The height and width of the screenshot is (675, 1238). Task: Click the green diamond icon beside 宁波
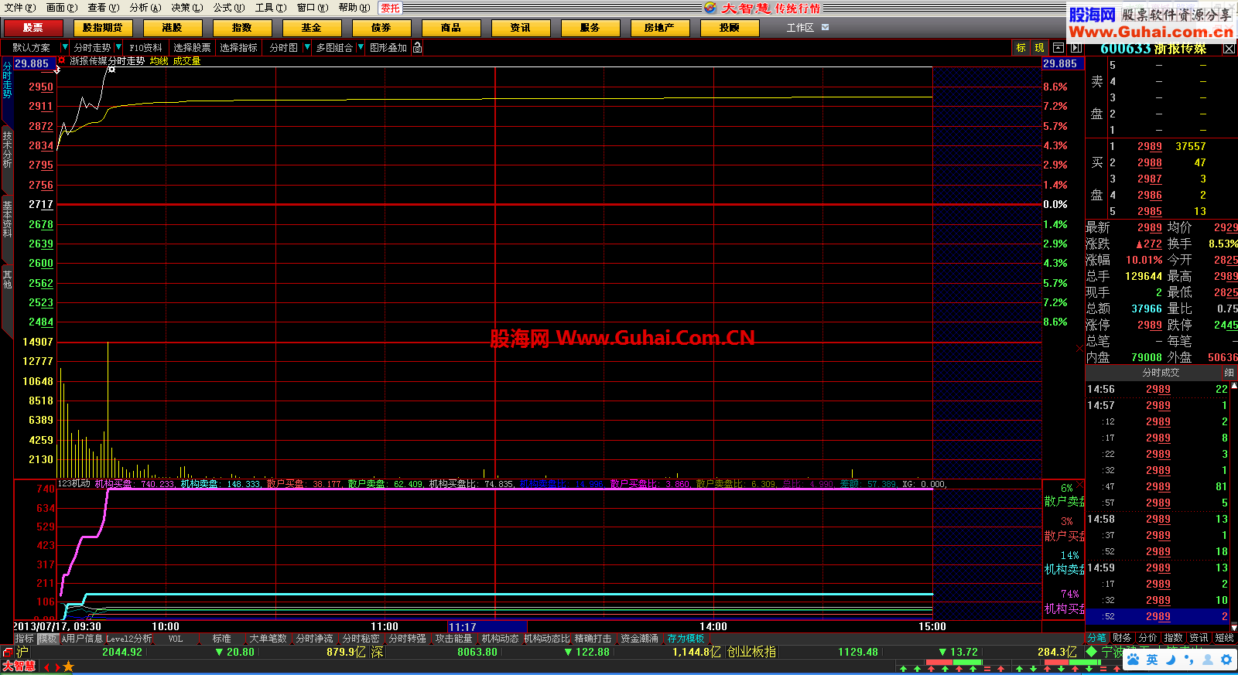tap(1092, 652)
